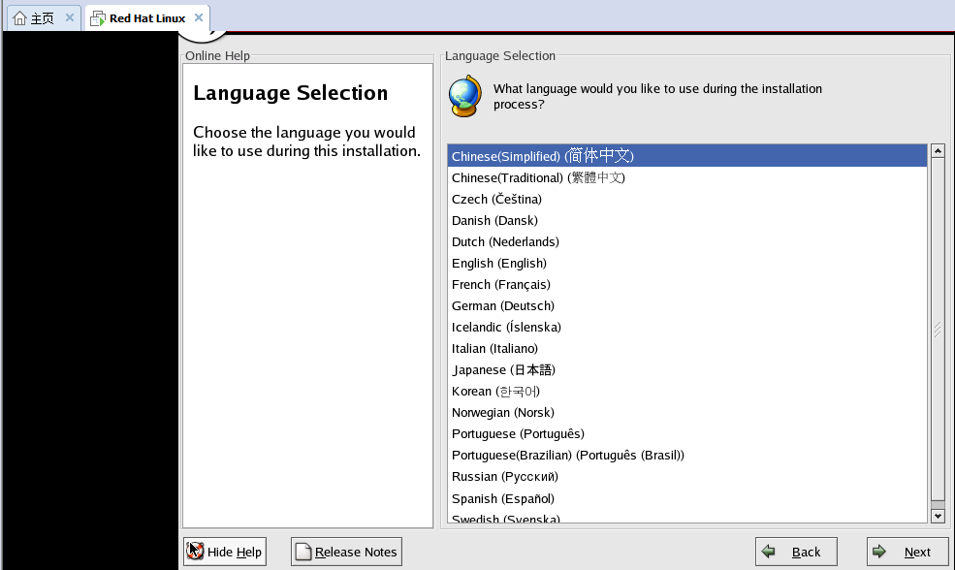Click the globe icon in Language Selection
955x570 pixels.
pos(465,96)
